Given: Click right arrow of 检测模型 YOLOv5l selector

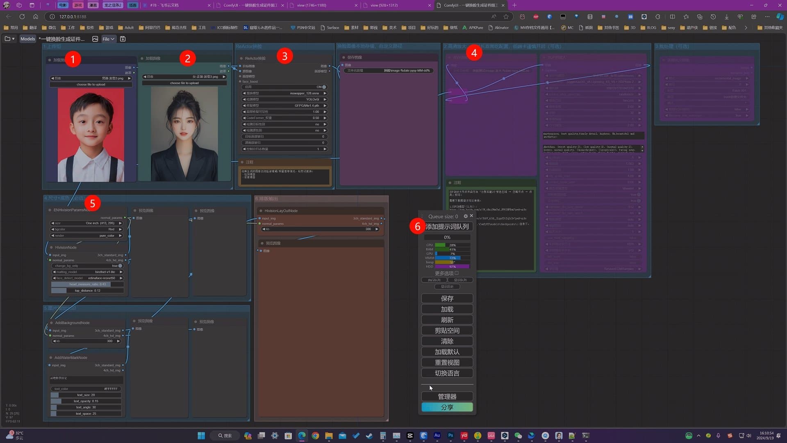Looking at the screenshot, I should [x=325, y=99].
